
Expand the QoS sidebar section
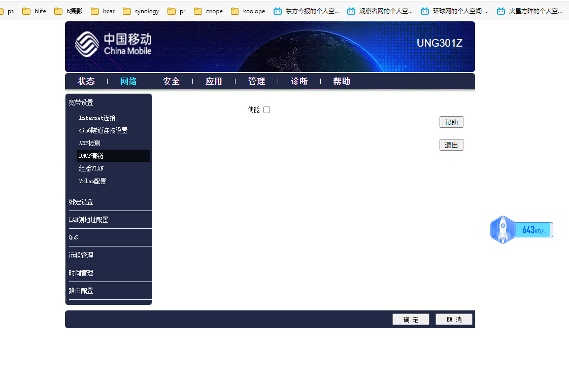pyautogui.click(x=74, y=237)
